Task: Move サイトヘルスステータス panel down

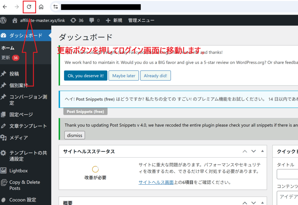Action: point(253,151)
